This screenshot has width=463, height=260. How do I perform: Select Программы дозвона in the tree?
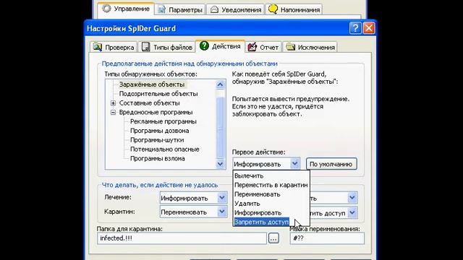pos(159,131)
